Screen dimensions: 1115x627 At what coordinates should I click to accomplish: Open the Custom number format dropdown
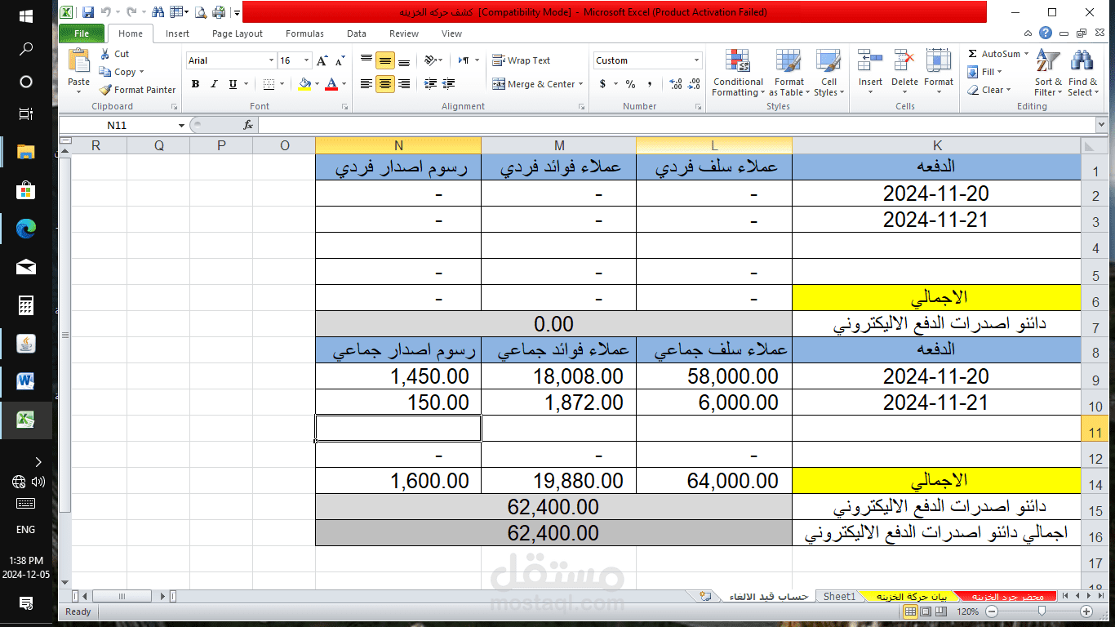pos(696,60)
